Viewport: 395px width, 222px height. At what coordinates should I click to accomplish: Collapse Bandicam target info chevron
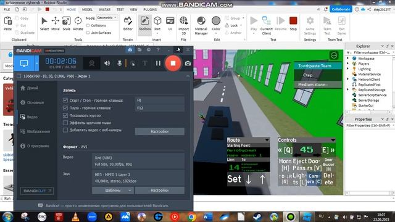click(x=188, y=76)
